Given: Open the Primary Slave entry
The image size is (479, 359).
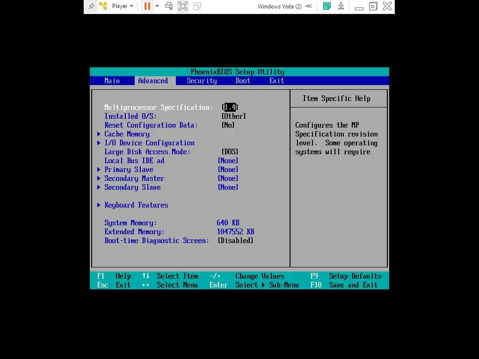Looking at the screenshot, I should 129,169.
